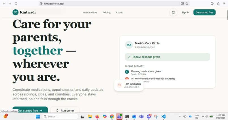This screenshot has height=120, width=228.
Task: Open the purple Microsoft Teams icon
Action: point(141,117)
